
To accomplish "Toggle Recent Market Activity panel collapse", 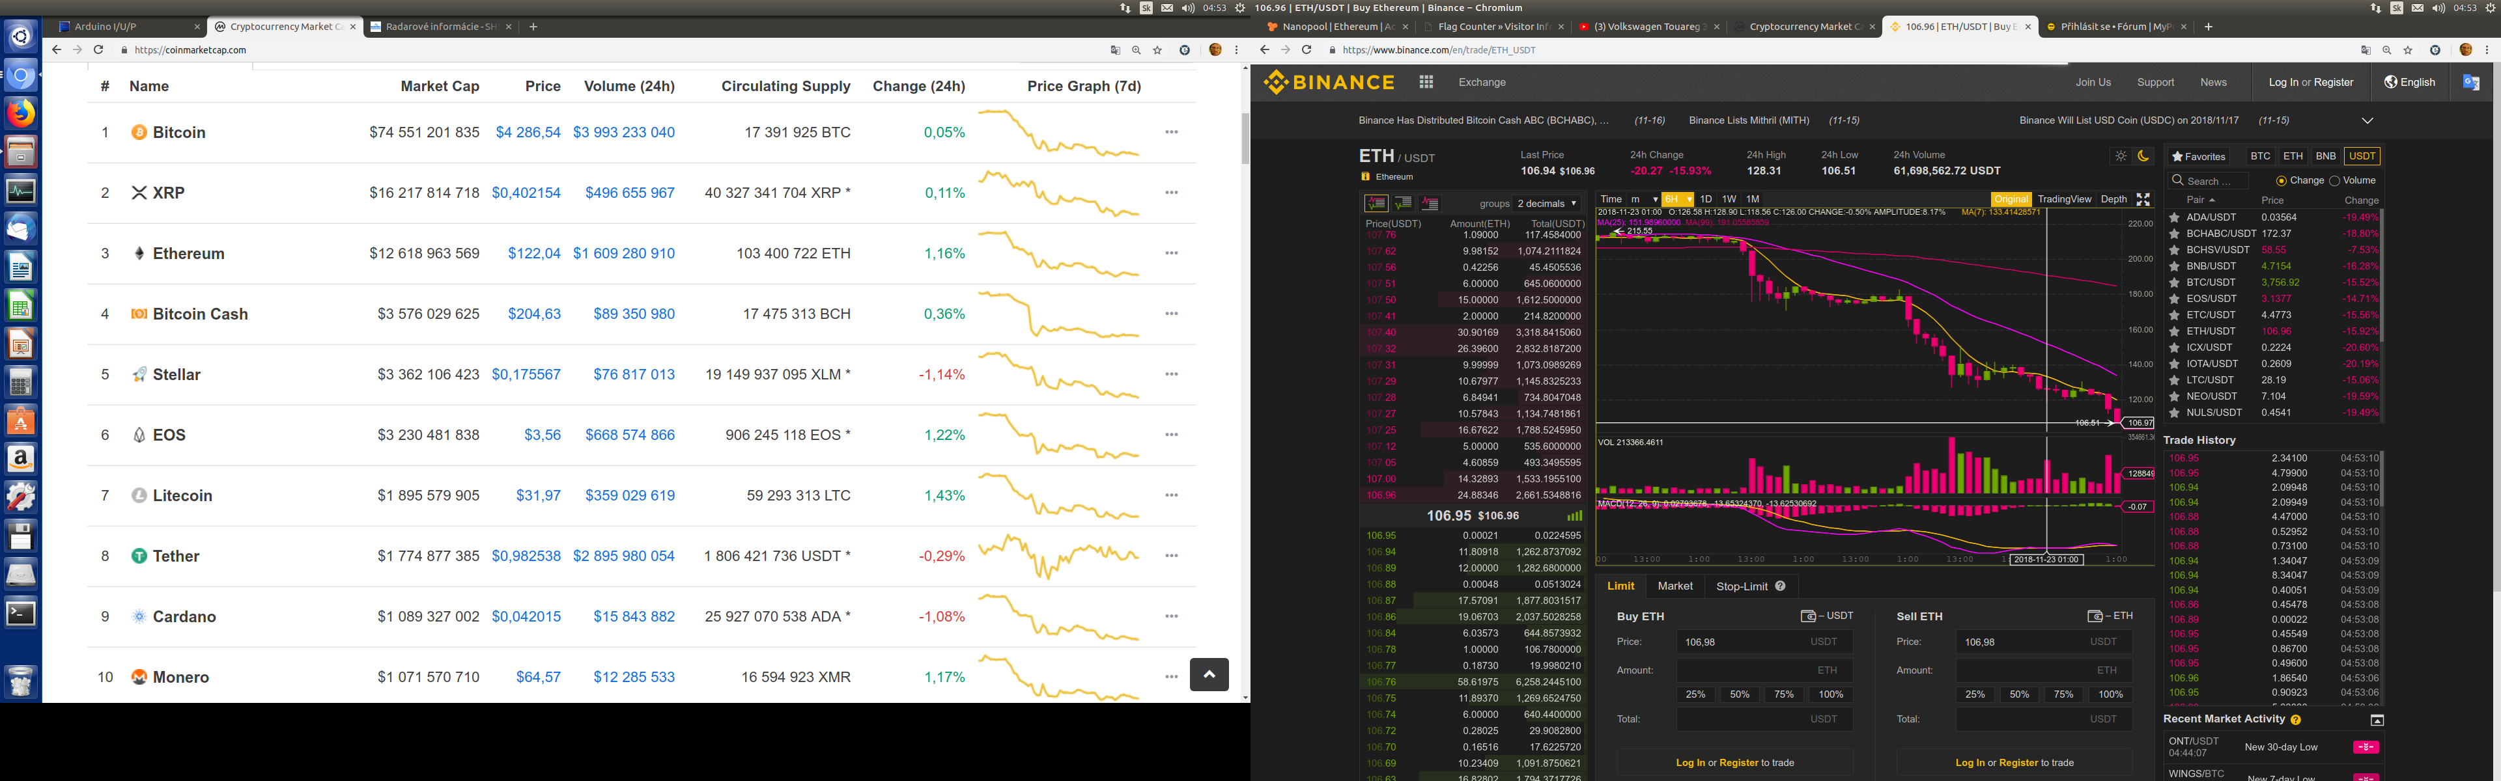I will [2377, 720].
